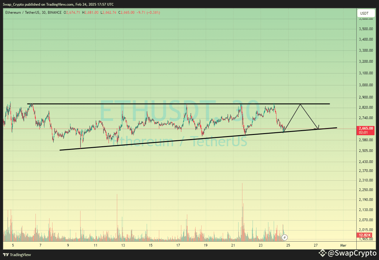379x260 pixels.
Task: Click the 2,190.00 price axis label
Action: click(x=366, y=200)
